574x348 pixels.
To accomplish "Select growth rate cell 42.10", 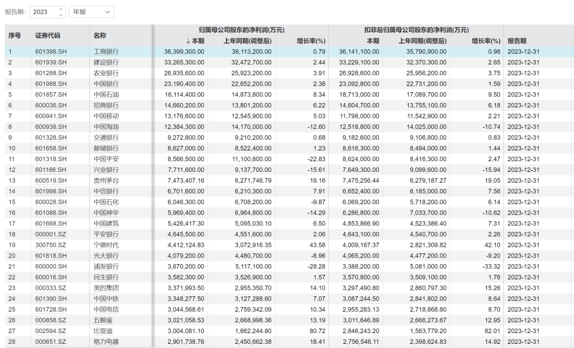I will (x=492, y=245).
